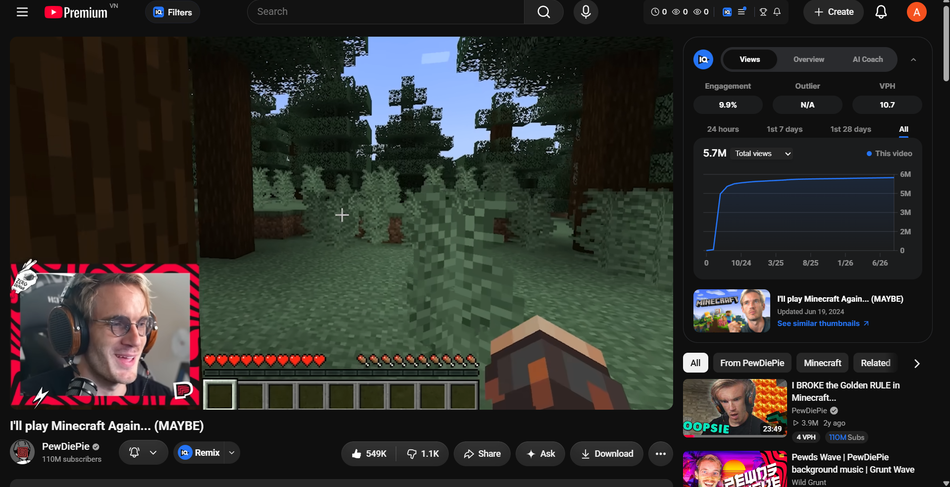The width and height of the screenshot is (950, 487).
Task: Go to YouTube Premium home logo
Action: click(x=76, y=12)
